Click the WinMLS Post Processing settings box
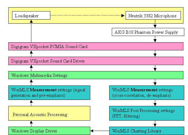Viewport: 188px width, 135px height. coord(147,113)
